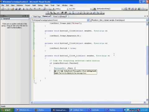Click the Redo toolbar icon
149x112 pixels.
click(40, 9)
